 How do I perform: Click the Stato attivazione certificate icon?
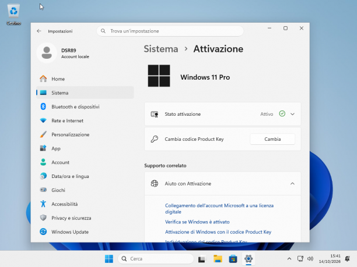pyautogui.click(x=155, y=114)
